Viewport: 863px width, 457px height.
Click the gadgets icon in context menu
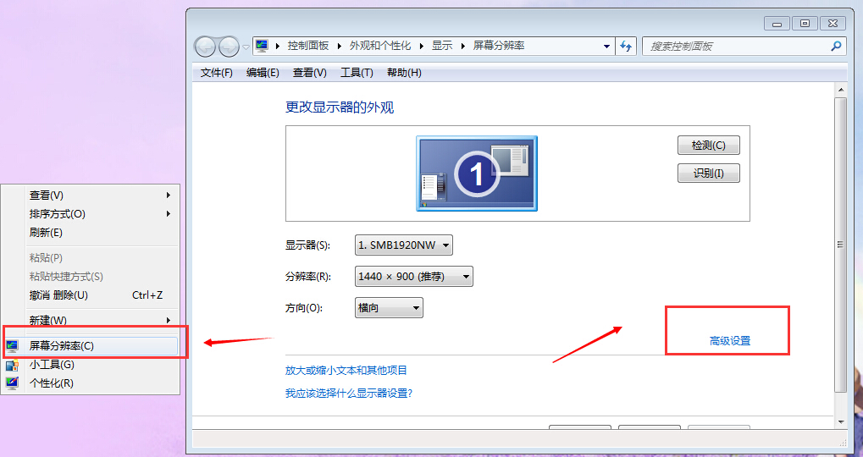click(x=12, y=365)
